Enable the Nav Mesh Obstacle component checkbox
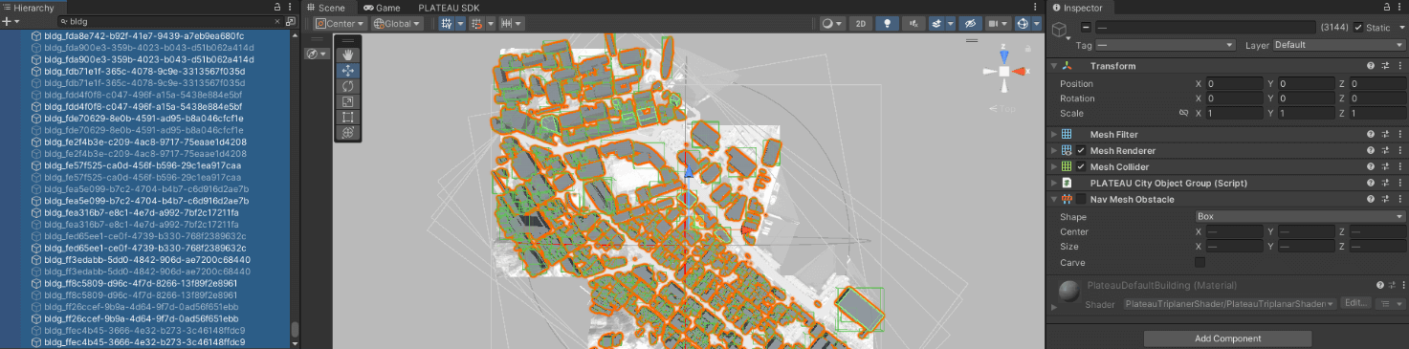The image size is (1409, 349). (x=1081, y=200)
